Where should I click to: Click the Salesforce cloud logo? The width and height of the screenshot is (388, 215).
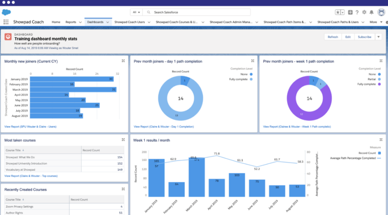(6, 12)
